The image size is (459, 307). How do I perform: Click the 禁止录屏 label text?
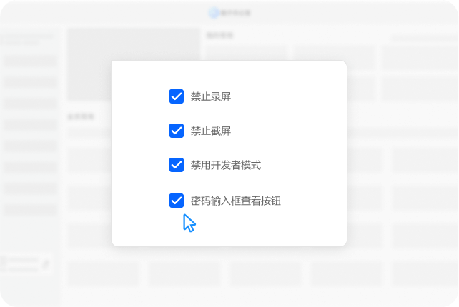click(211, 97)
